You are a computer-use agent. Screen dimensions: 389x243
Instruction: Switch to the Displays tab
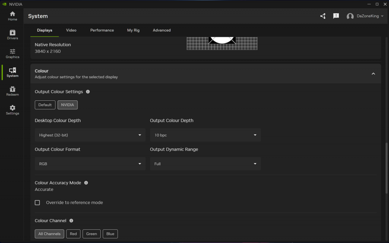pos(45,30)
